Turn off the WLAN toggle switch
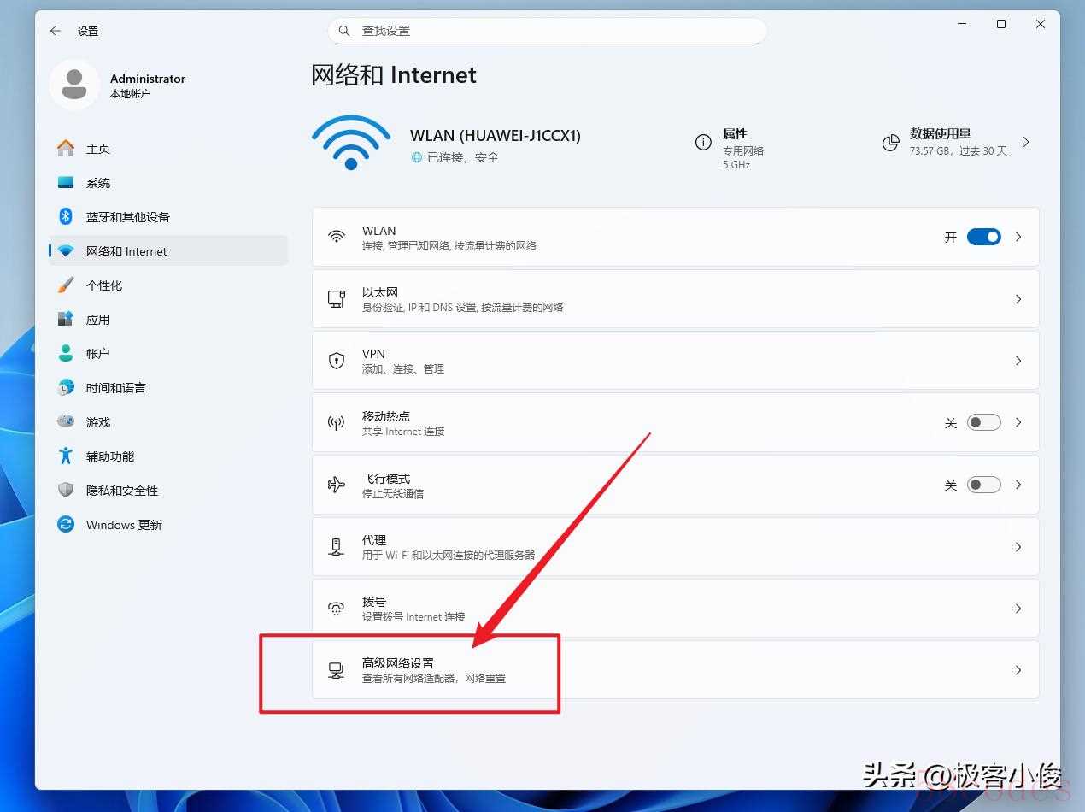1085x812 pixels. coord(983,237)
